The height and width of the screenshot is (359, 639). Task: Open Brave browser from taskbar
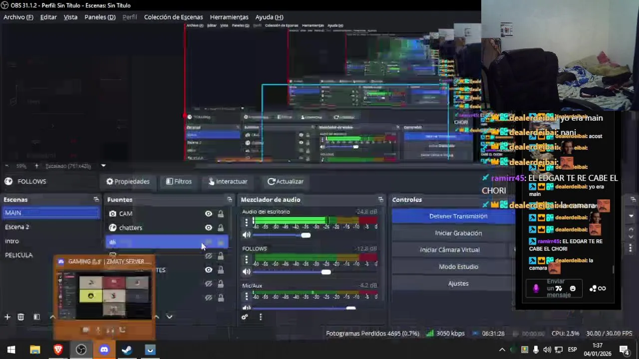(58, 350)
